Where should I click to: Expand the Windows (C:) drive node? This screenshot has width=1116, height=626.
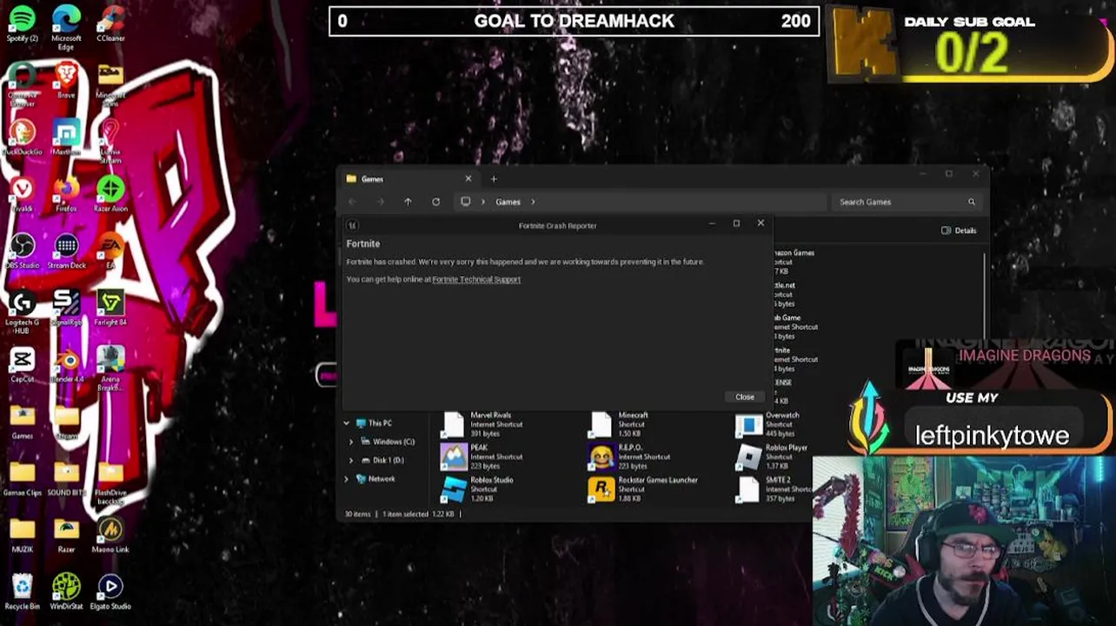[x=351, y=442]
